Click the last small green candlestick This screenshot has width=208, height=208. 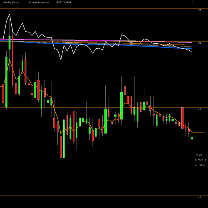tap(192, 138)
